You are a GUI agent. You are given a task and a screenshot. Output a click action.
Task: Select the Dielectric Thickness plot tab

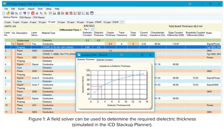(86, 60)
